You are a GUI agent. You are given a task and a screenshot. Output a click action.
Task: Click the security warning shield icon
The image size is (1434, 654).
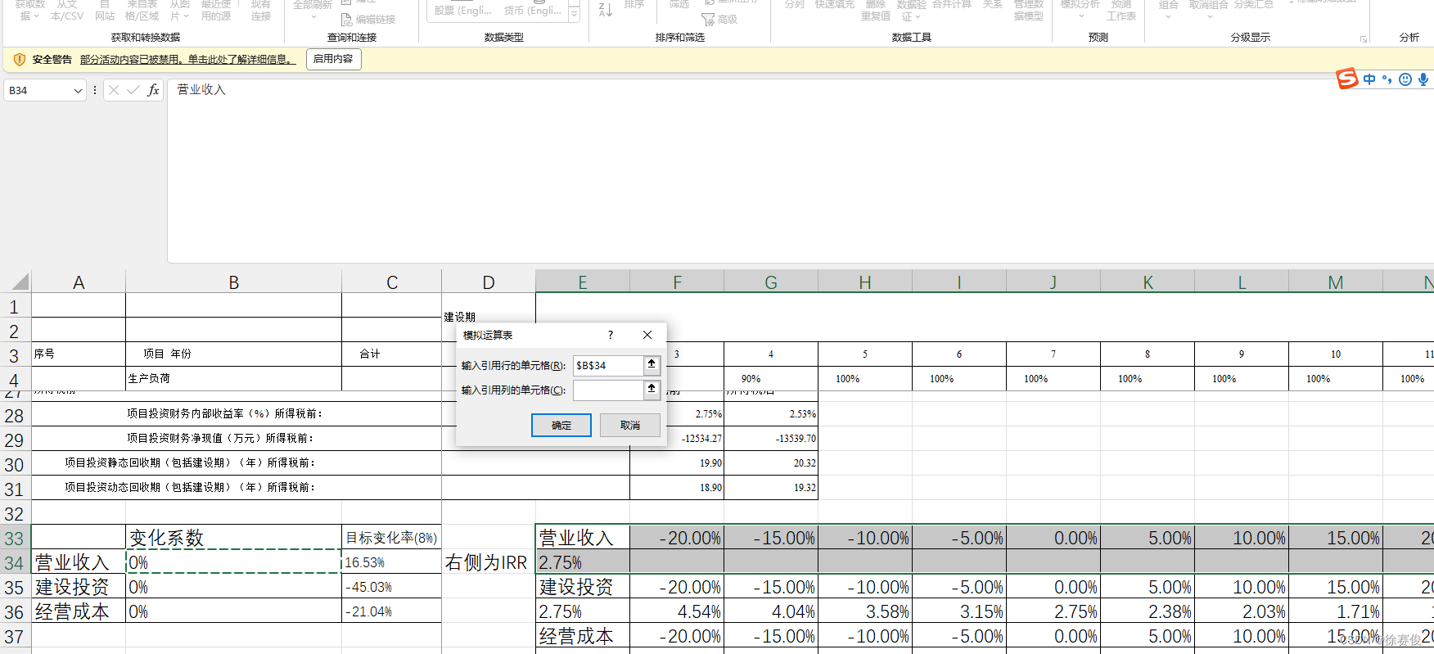coord(20,59)
